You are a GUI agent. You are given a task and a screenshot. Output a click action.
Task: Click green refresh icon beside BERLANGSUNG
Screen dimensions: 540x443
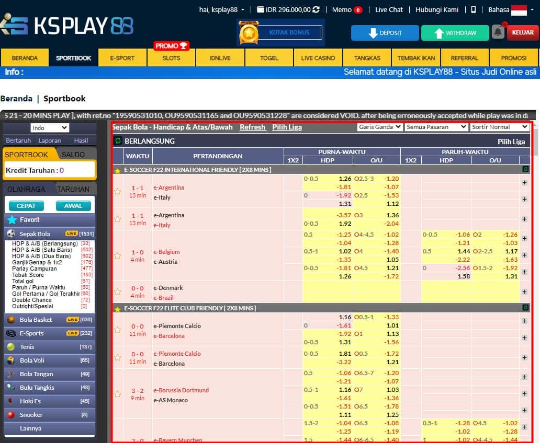[118, 141]
